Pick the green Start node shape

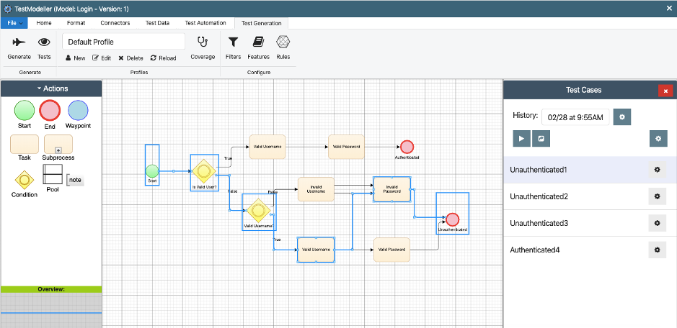click(25, 110)
